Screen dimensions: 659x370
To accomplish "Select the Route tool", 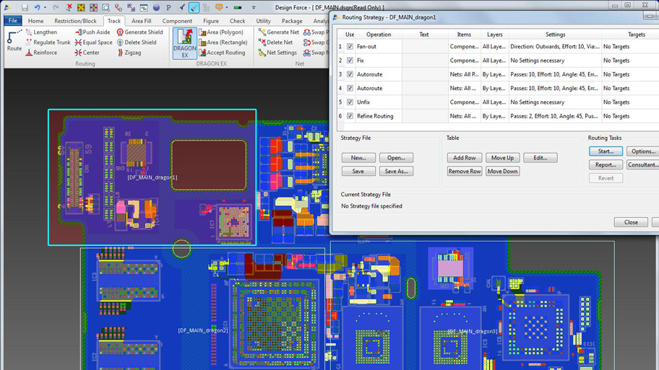I will (14, 40).
